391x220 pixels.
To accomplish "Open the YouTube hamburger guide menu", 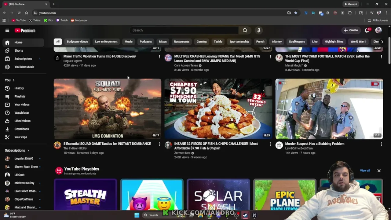I will [7, 30].
